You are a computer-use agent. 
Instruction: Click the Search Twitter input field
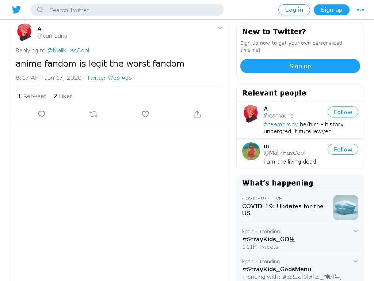(x=127, y=10)
